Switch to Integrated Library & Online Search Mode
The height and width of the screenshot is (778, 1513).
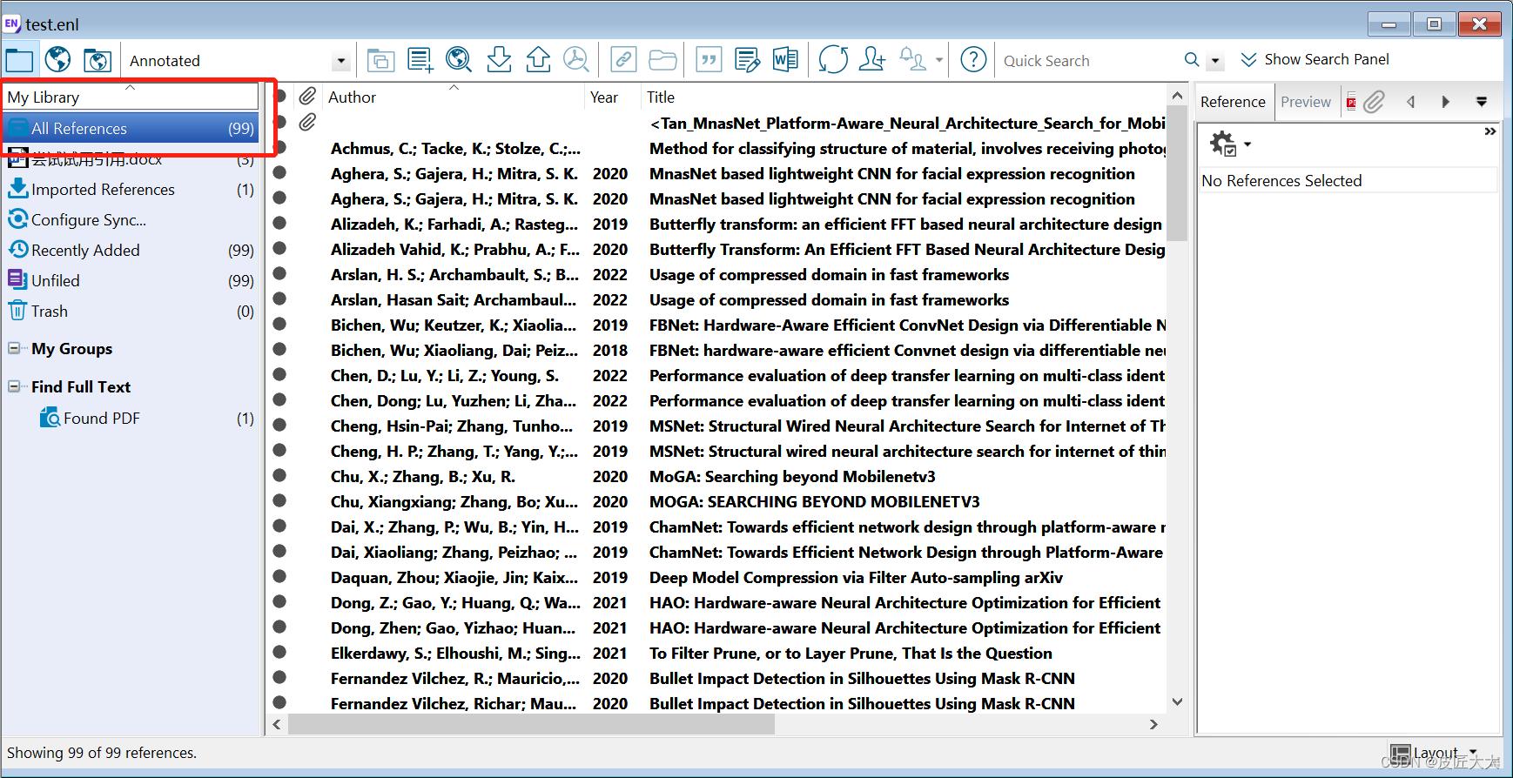[x=97, y=60]
